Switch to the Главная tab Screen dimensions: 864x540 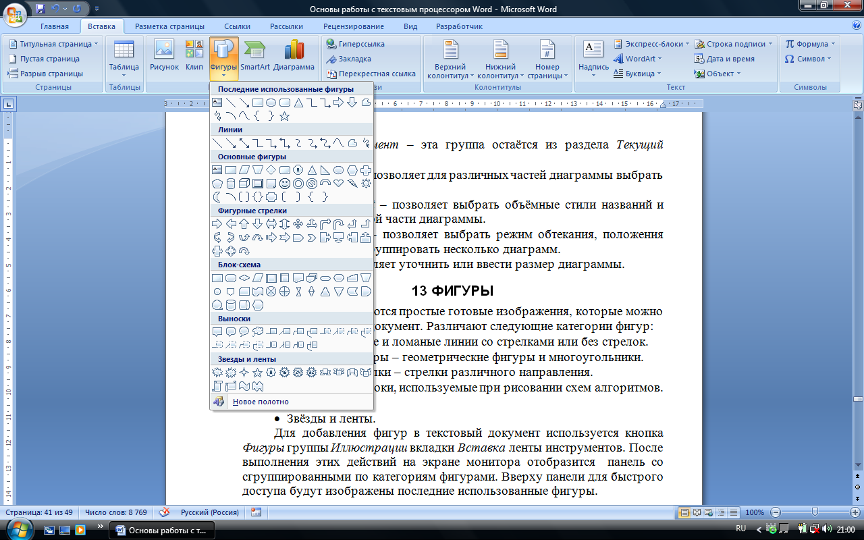[55, 26]
